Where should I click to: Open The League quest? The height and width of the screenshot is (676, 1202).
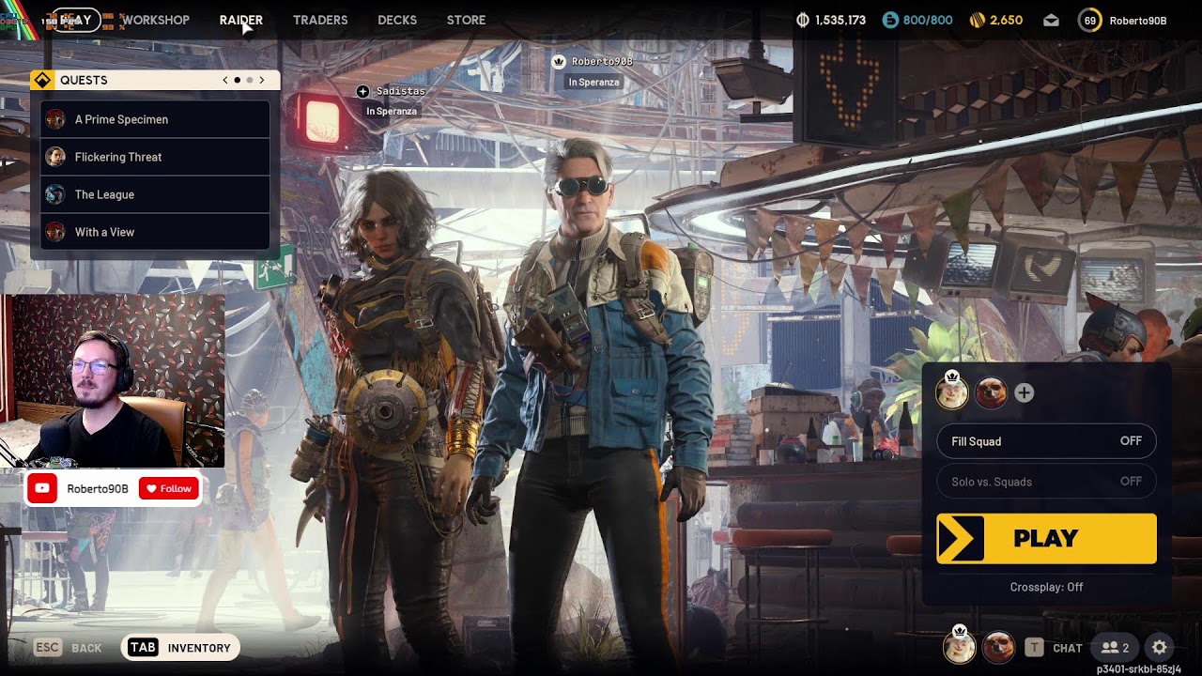click(x=156, y=194)
